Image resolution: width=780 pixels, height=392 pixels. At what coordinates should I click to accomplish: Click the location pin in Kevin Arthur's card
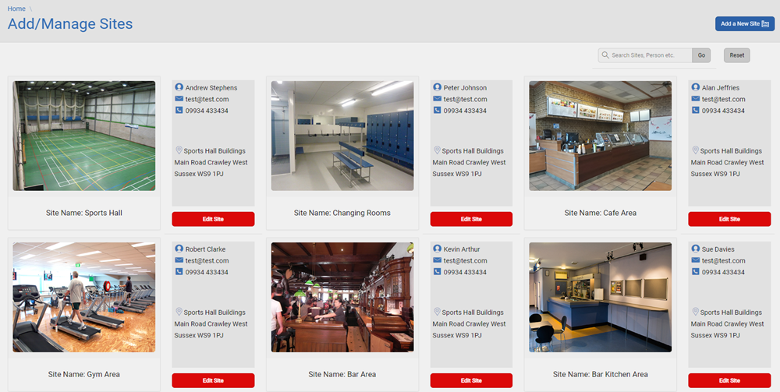click(438, 312)
